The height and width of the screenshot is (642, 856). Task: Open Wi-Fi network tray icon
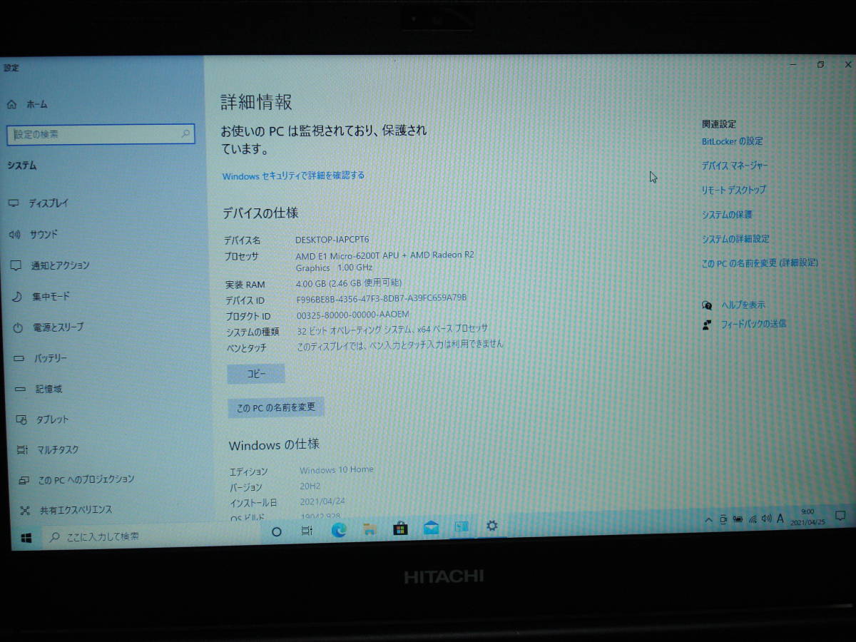[753, 519]
